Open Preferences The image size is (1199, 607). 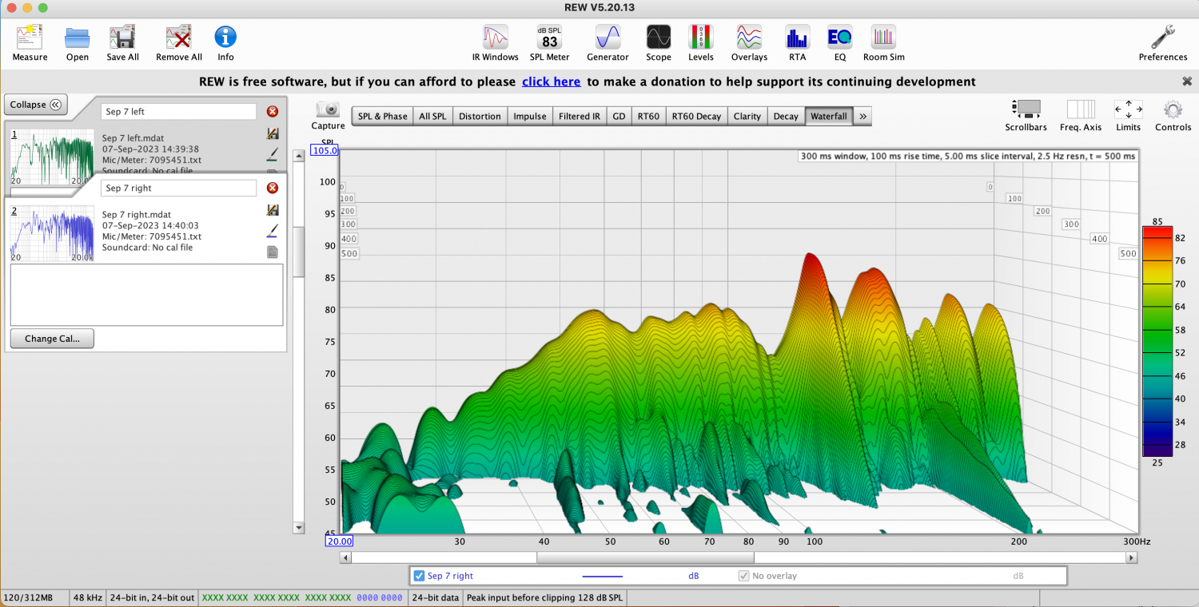pyautogui.click(x=1163, y=43)
